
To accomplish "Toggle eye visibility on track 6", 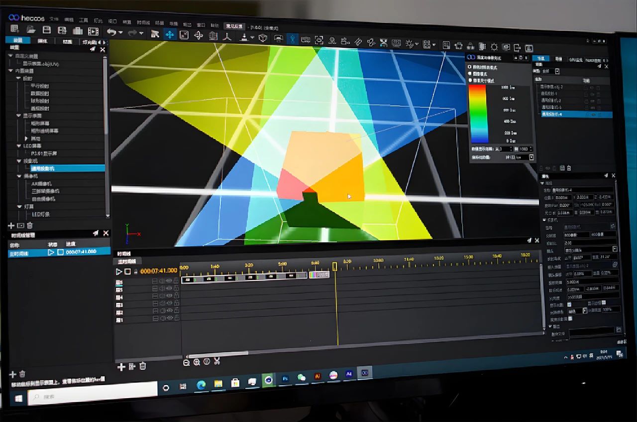I will click(169, 281).
